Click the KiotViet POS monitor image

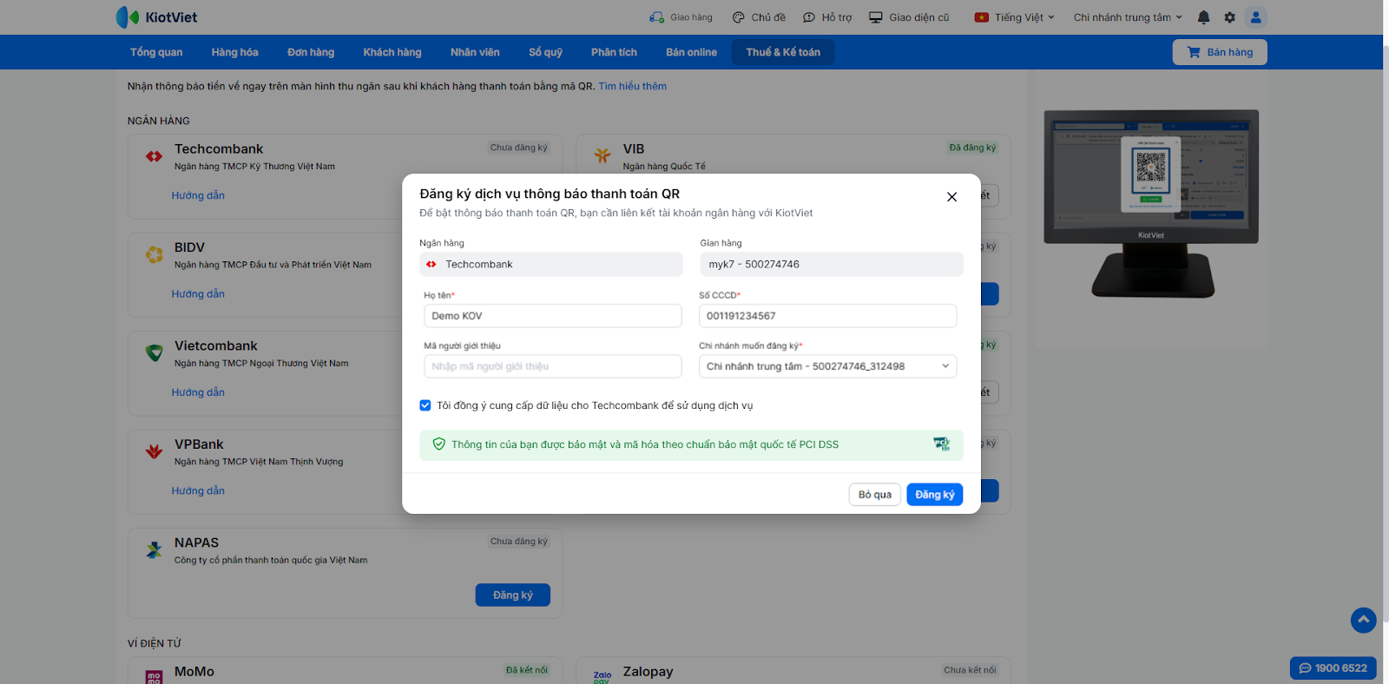[1151, 203]
